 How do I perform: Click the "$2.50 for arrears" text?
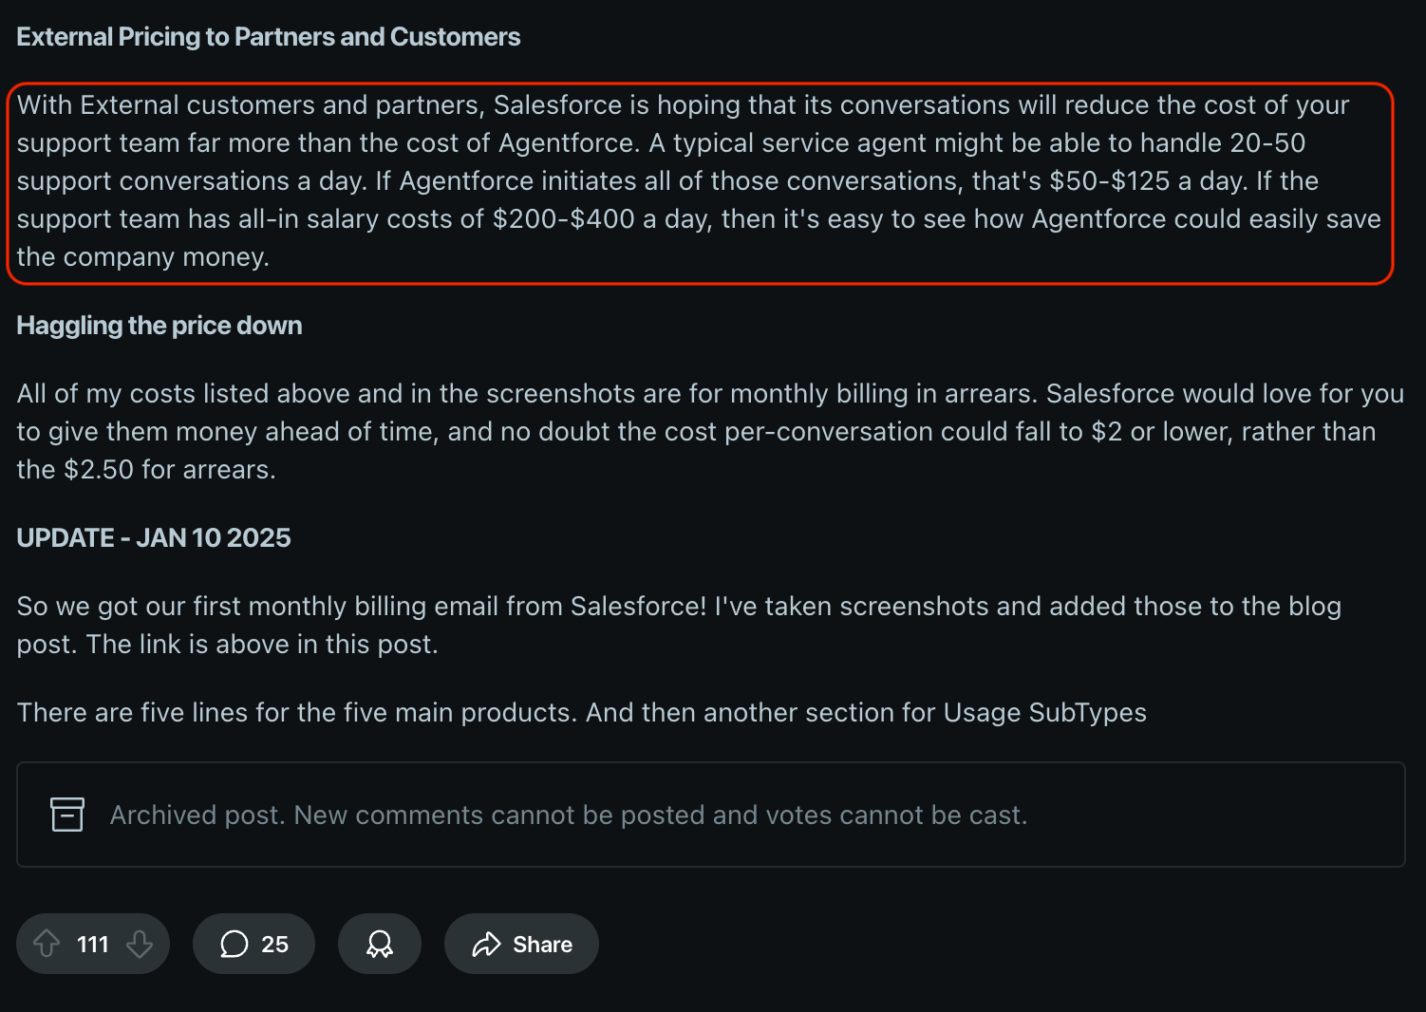pyautogui.click(x=169, y=470)
